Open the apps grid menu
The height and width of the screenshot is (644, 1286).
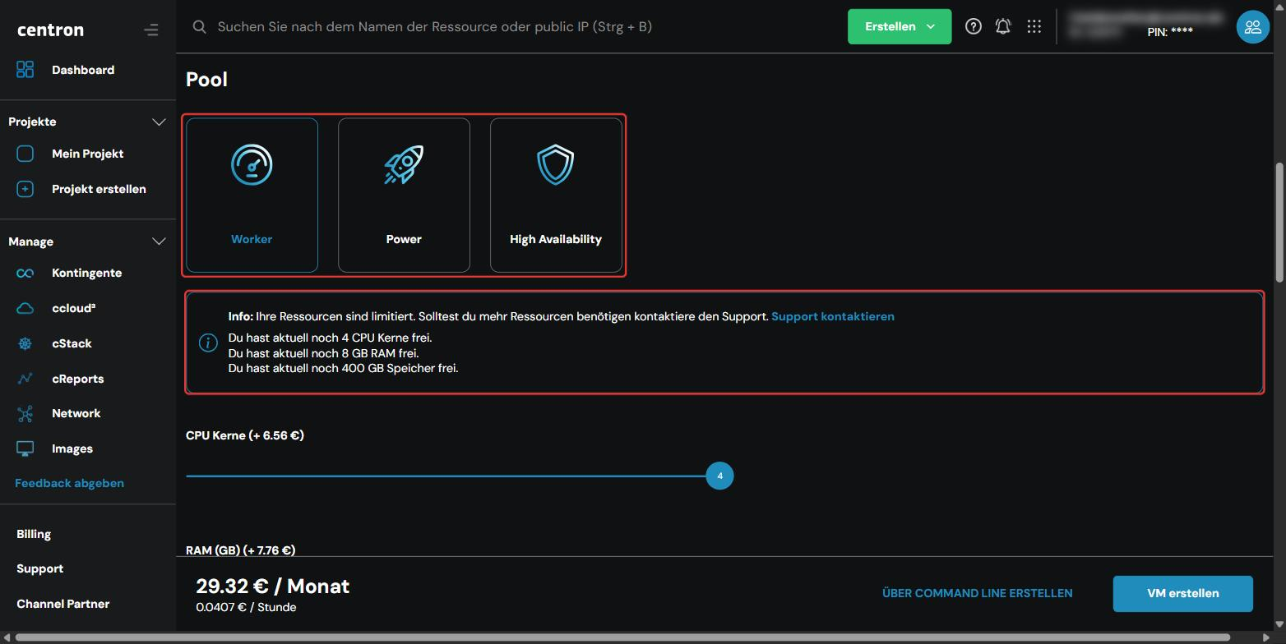(x=1034, y=26)
